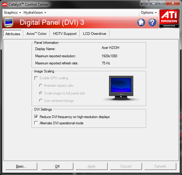Click the monitor preview image in Image Scaling
This screenshot has height=175, width=182.
121,89
